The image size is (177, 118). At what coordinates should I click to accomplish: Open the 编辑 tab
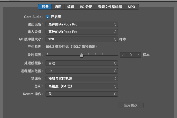pos(71,7)
